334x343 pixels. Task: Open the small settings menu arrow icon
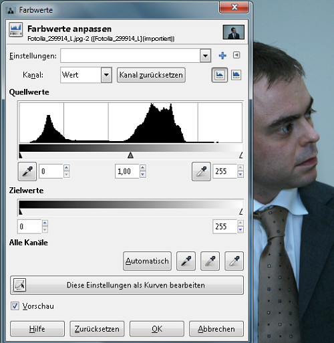[x=236, y=55]
